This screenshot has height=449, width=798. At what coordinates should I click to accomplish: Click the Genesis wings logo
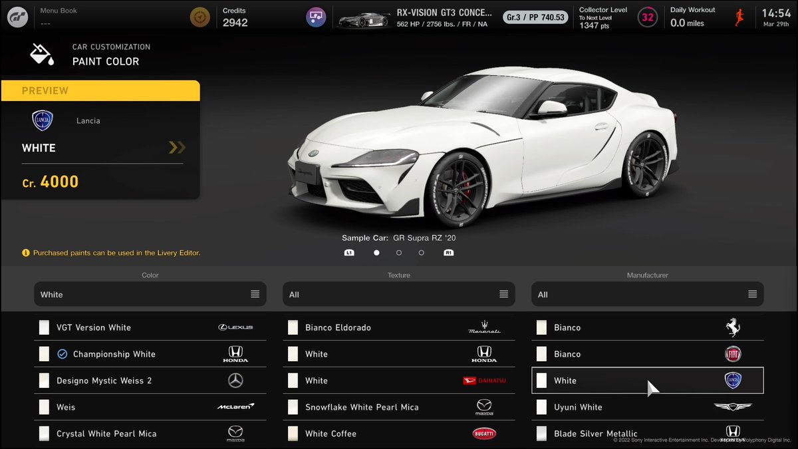coord(733,407)
